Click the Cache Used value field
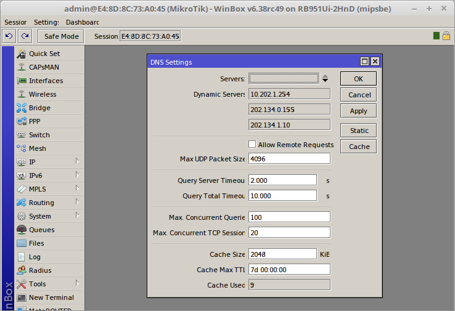 tap(289, 285)
